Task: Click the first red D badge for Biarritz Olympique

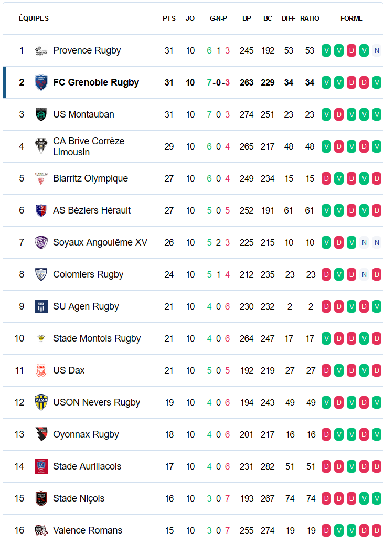Action: tap(326, 178)
